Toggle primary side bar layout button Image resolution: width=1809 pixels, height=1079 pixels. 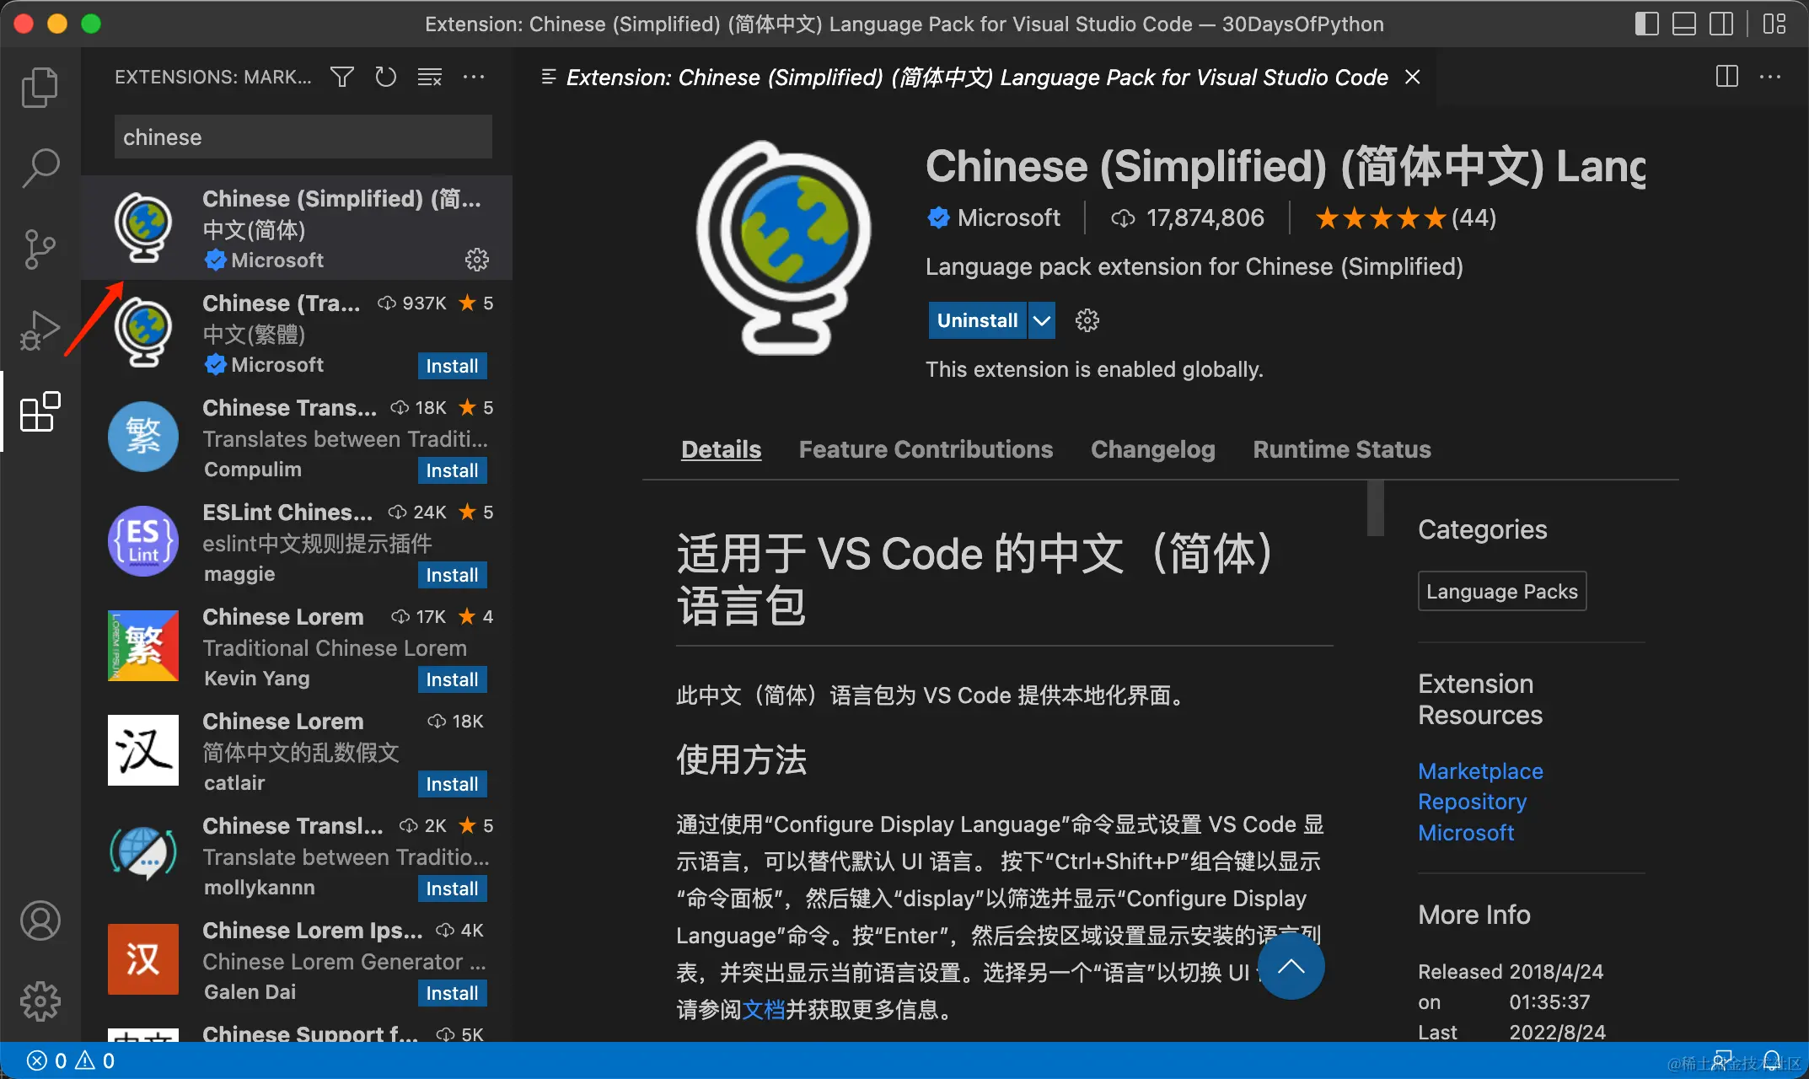pos(1646,24)
